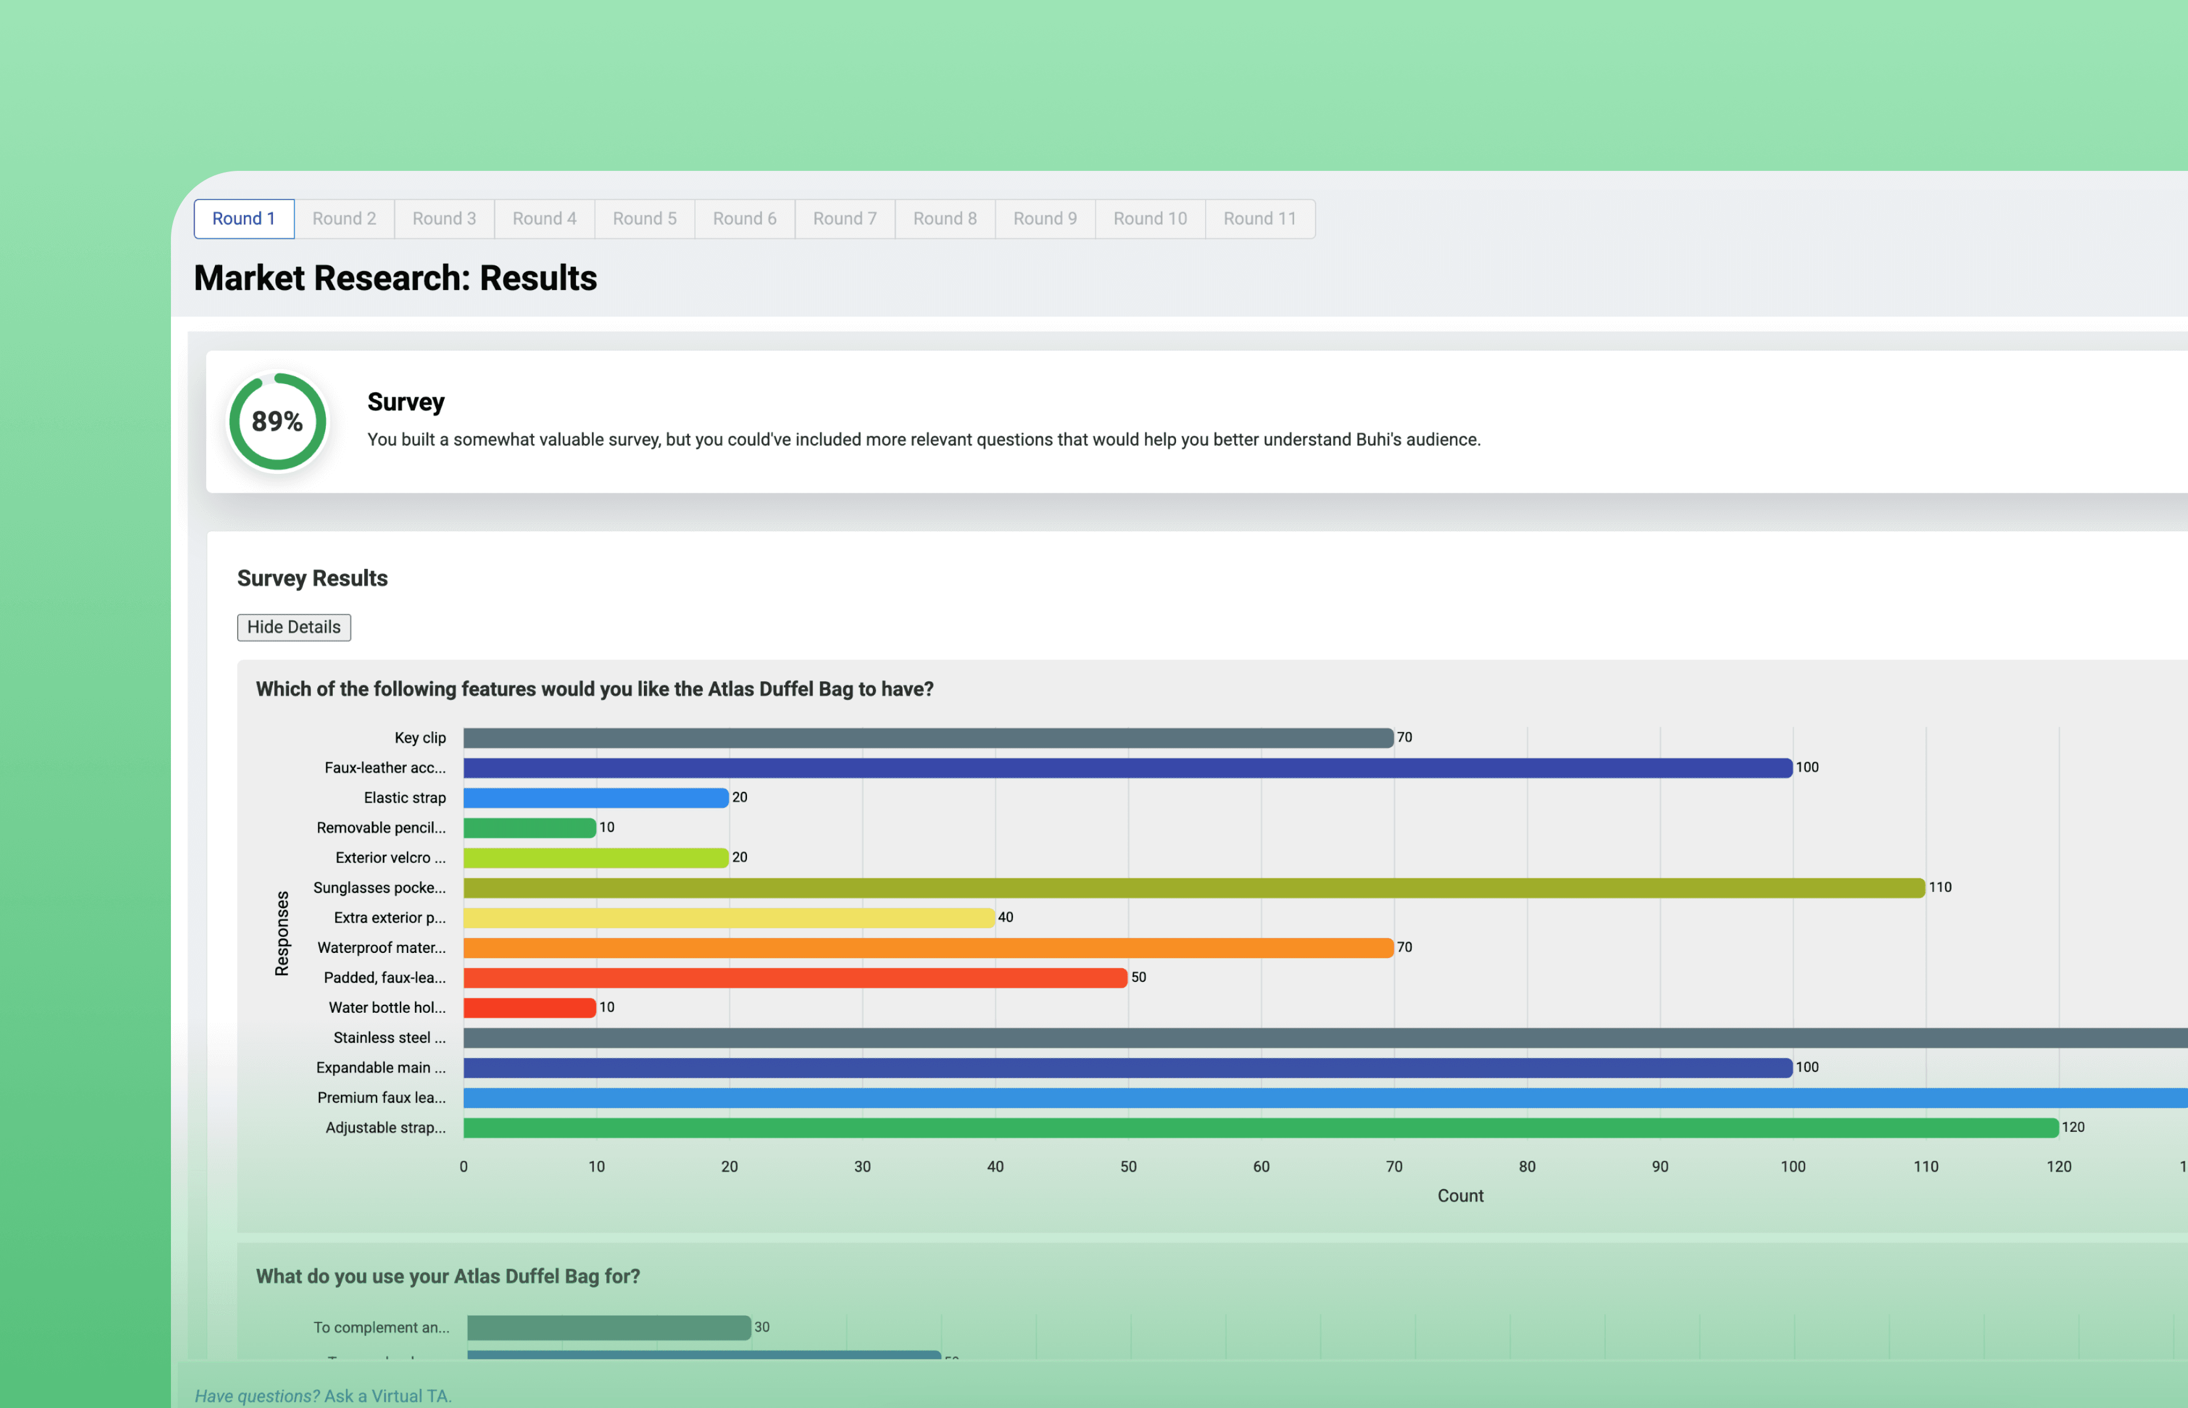Viewport: 2188px width, 1408px height.
Task: Click the Survey Results section title
Action: (312, 579)
